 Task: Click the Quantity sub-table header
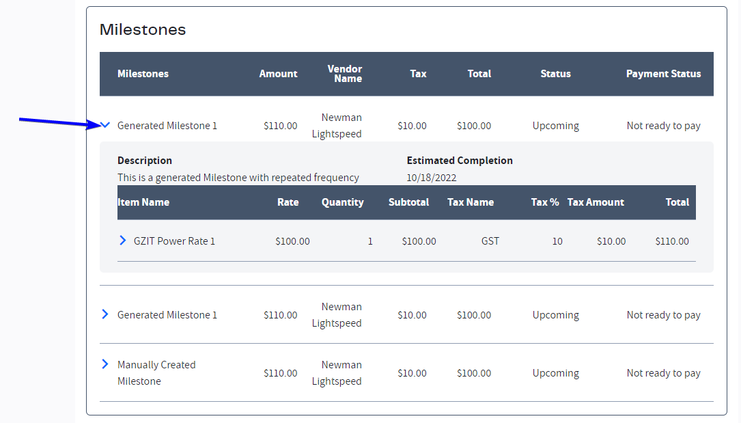[x=343, y=202]
